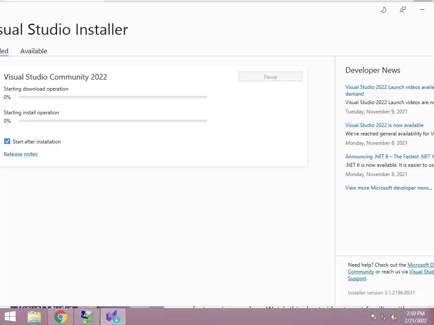The height and width of the screenshot is (325, 434).
Task: Click the Starting install operation status text
Action: 31,113
